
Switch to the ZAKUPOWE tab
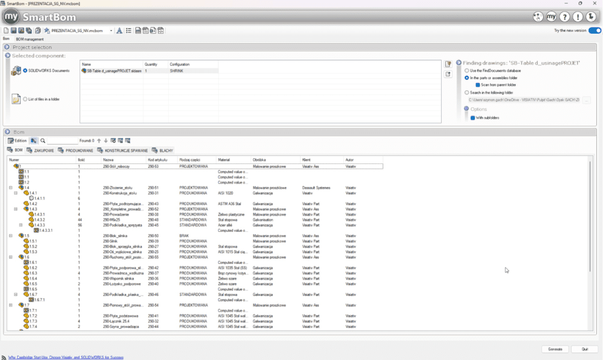point(41,150)
